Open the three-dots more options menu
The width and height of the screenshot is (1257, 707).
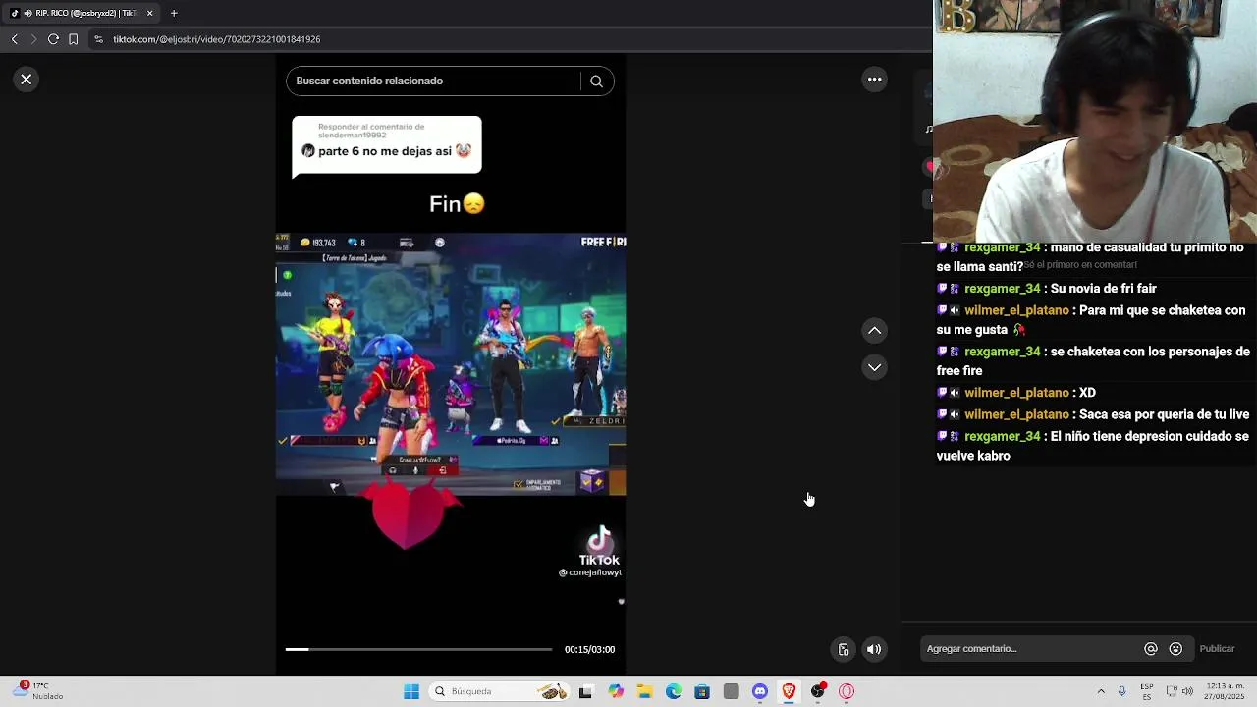point(874,80)
